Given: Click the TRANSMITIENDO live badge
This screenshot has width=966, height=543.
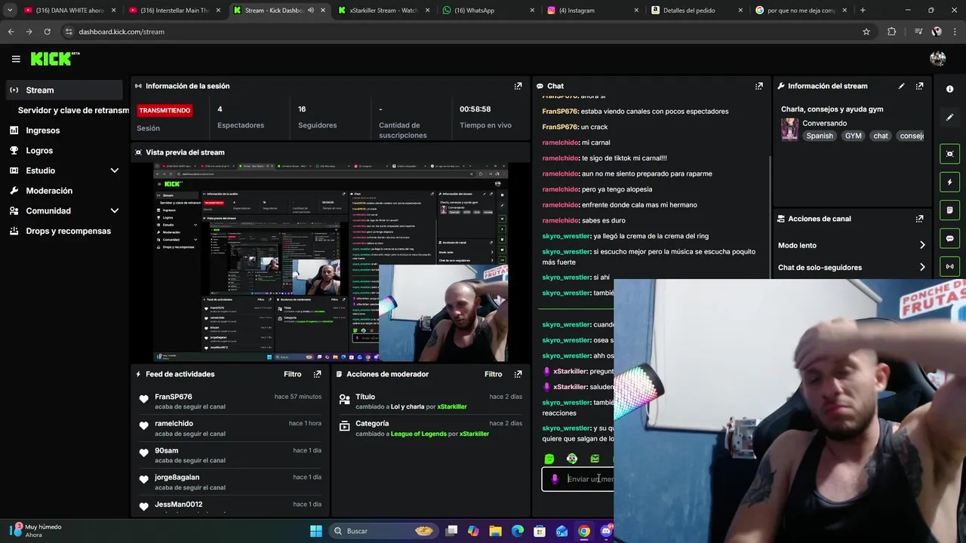Looking at the screenshot, I should point(165,110).
